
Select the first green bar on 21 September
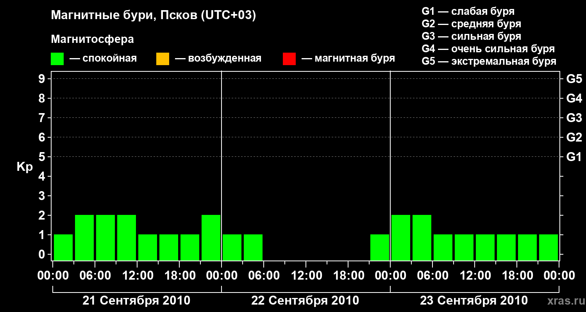click(63, 247)
